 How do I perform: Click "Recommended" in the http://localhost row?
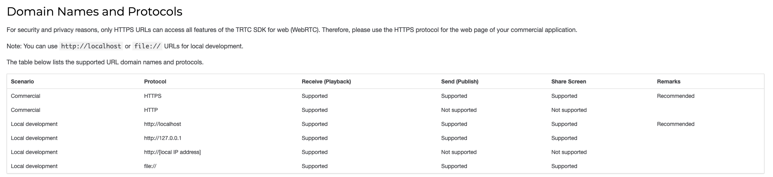[x=675, y=124]
